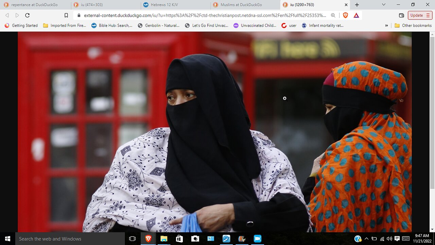Open the clock showing 9:47 AM
435x245 pixels.
(422, 239)
